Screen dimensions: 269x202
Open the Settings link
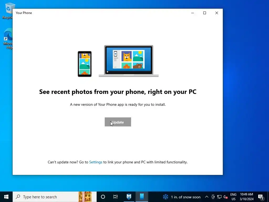[x=96, y=162]
